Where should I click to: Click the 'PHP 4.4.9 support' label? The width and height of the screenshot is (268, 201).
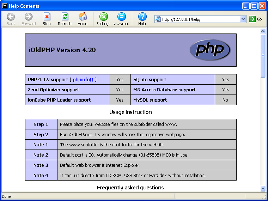pyautogui.click(x=48, y=79)
